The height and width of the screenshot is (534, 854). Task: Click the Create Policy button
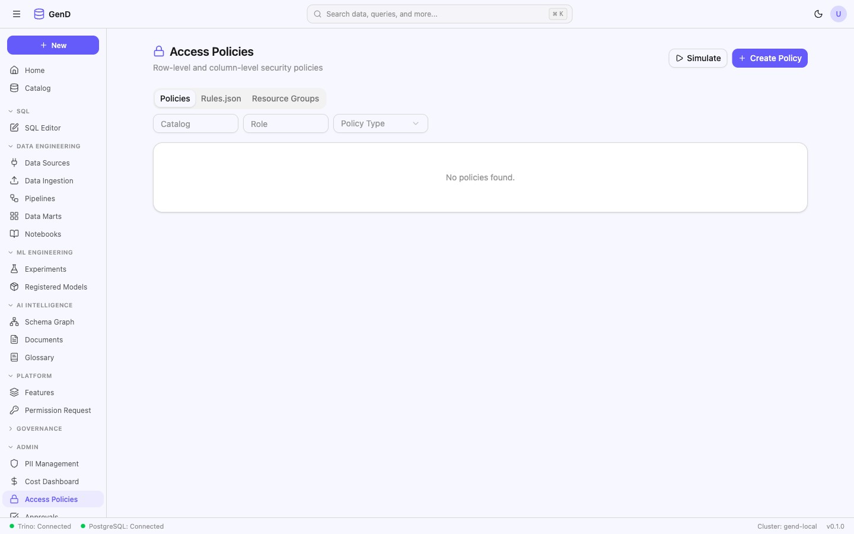(x=770, y=58)
